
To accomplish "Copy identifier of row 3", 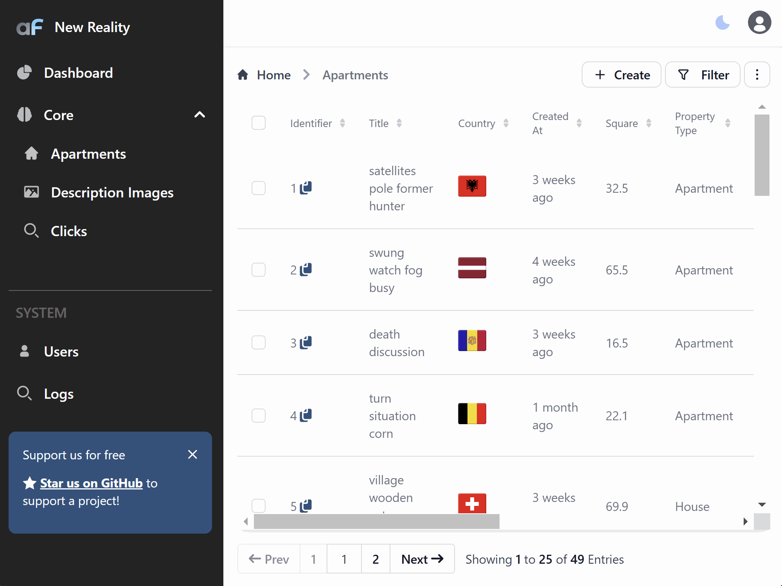I will tap(306, 342).
